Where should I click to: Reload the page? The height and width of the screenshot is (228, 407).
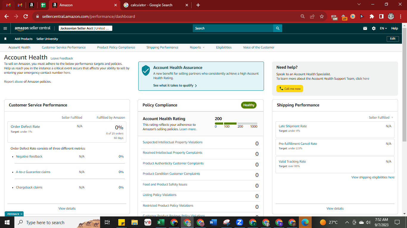point(26,16)
